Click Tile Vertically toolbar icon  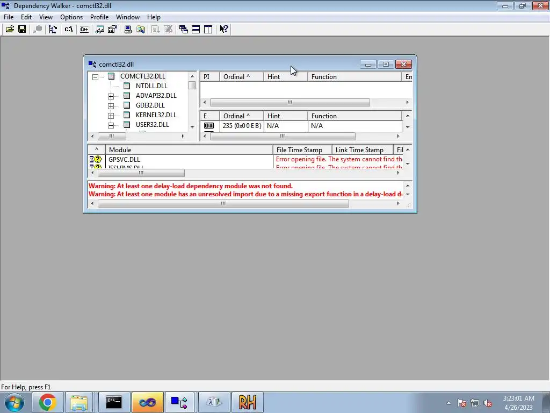tap(208, 29)
